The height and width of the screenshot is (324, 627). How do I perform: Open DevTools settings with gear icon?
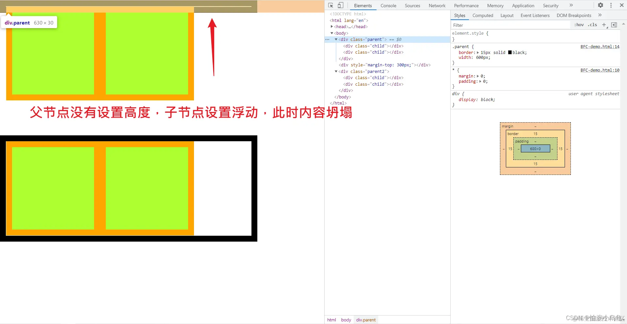(601, 5)
